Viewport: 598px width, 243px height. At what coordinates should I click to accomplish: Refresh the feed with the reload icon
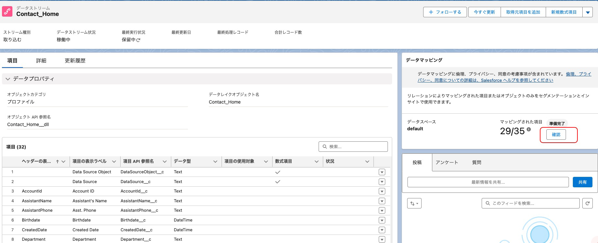[x=588, y=203]
